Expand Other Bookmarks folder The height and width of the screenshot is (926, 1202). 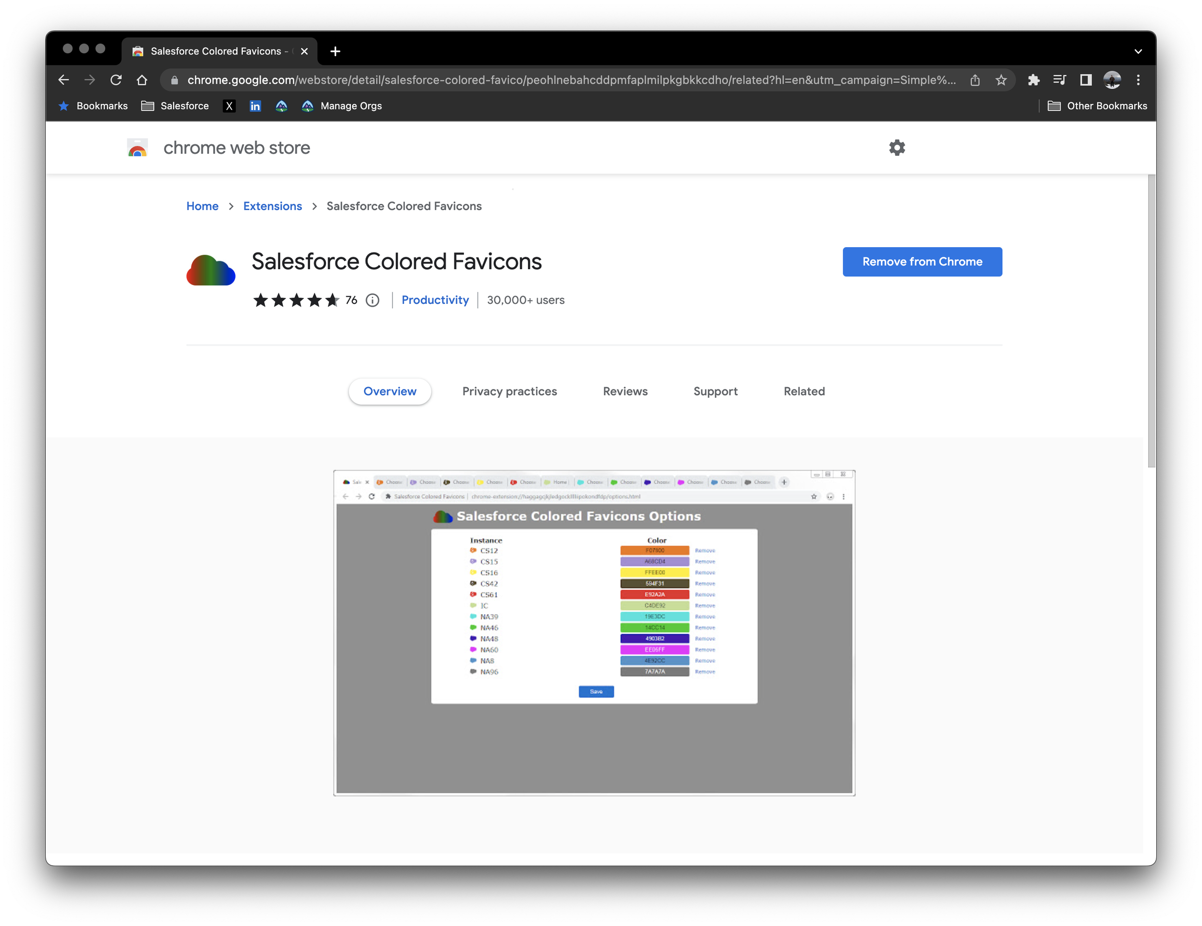click(x=1098, y=106)
